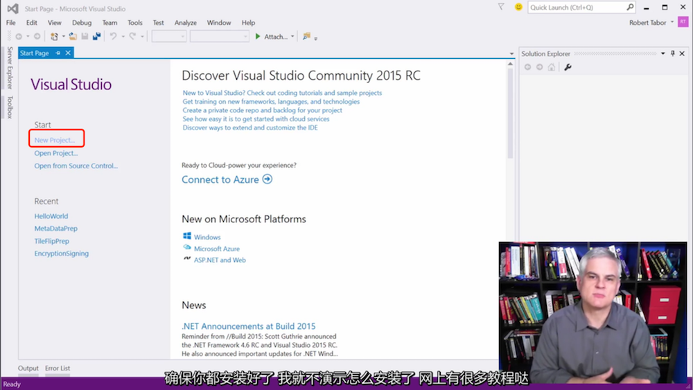This screenshot has width=693, height=390.
Task: Open the Help menu
Action: pyautogui.click(x=248, y=23)
